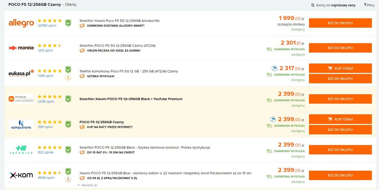Click green trusted-shop shield in Allegro row
Image resolution: width=379 pixels, height=190 pixels.
pyautogui.click(x=68, y=23)
